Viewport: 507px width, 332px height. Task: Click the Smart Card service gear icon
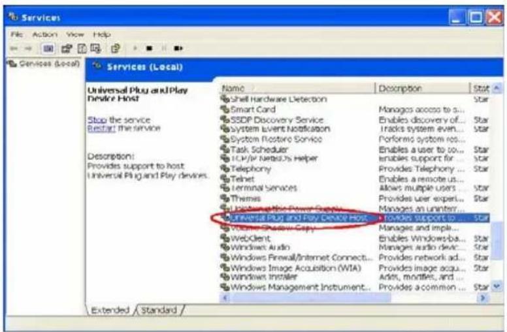(225, 110)
